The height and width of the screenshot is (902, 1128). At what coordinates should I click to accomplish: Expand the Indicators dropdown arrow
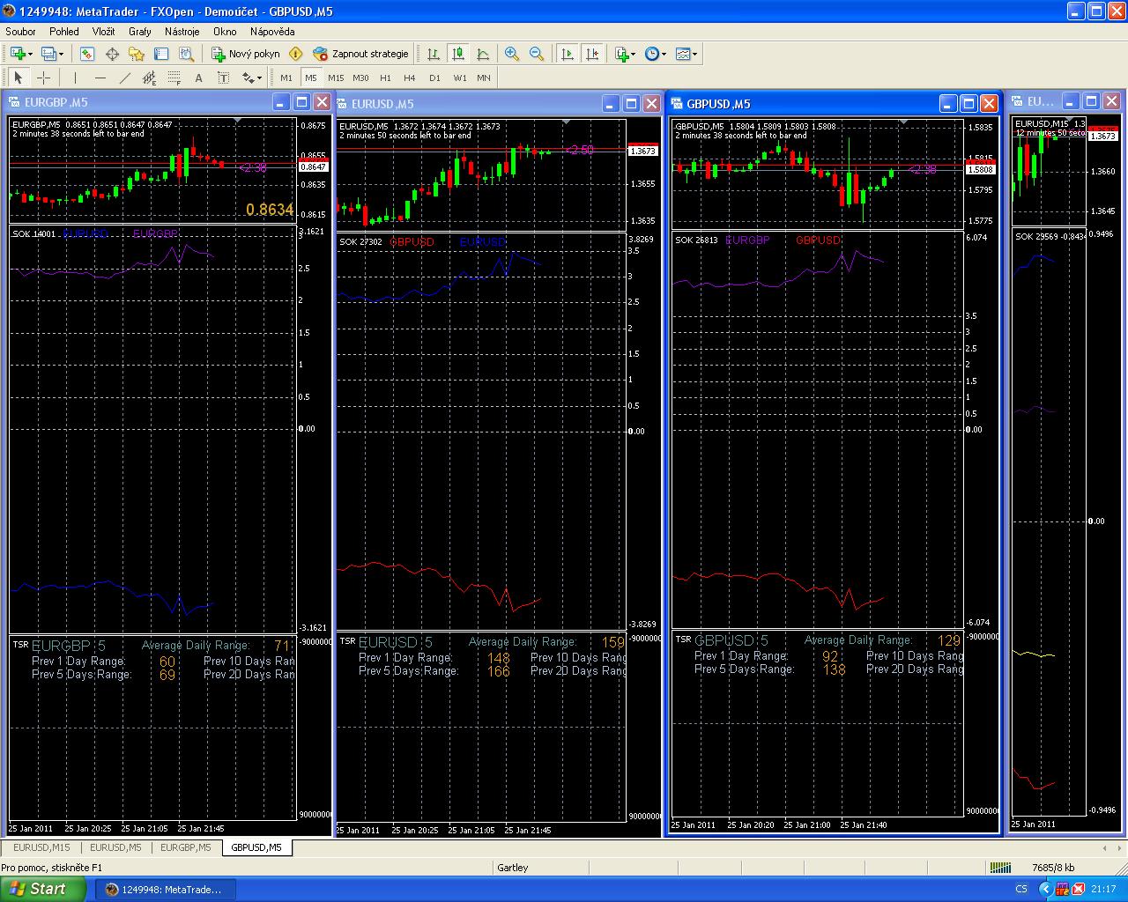(x=633, y=54)
